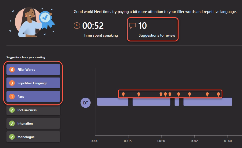Click the last suggestion marker on the timeline
242x148 pixels.
[x=218, y=94]
